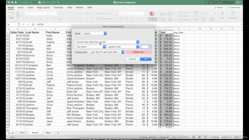Click the formula bar cancel X icon
Image resolution: width=249 pixels, height=140 pixels.
(x=23, y=24)
